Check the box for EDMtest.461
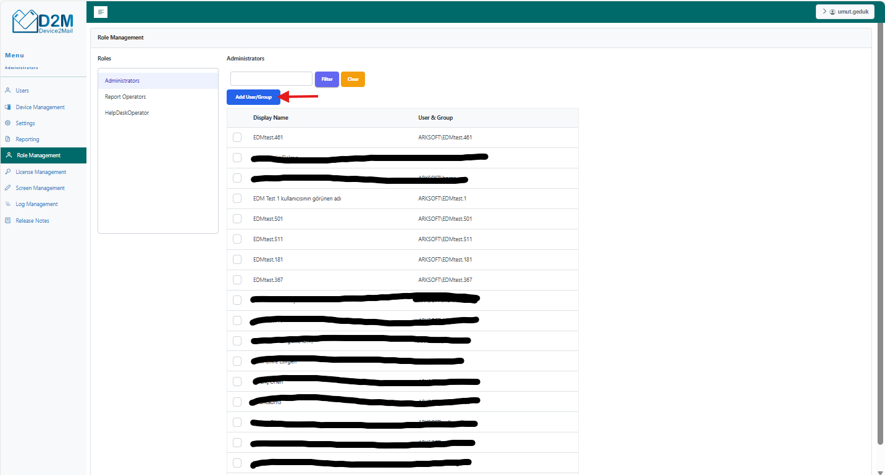 (237, 138)
